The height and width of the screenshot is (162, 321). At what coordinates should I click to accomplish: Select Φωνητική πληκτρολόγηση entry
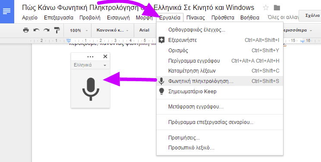[220, 81]
